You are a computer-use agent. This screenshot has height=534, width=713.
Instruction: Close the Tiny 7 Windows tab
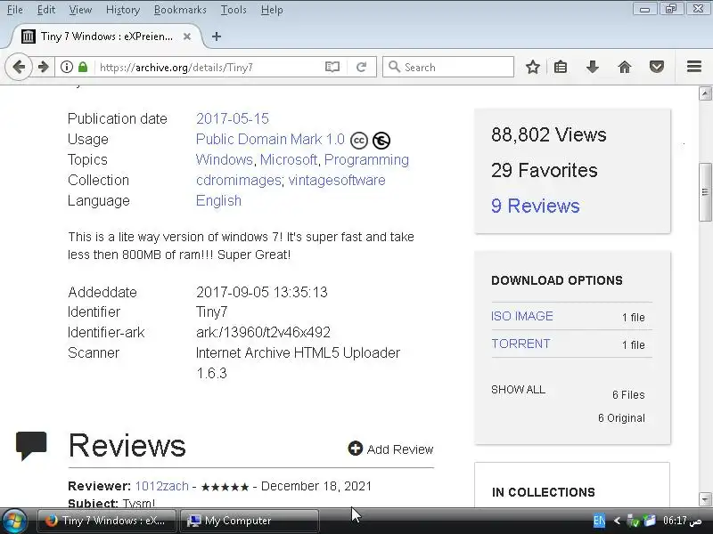187,36
